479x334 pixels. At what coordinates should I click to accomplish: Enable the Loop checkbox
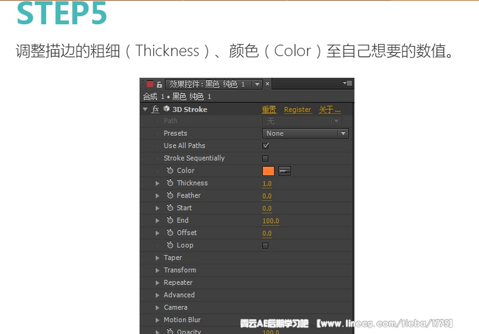pos(266,245)
